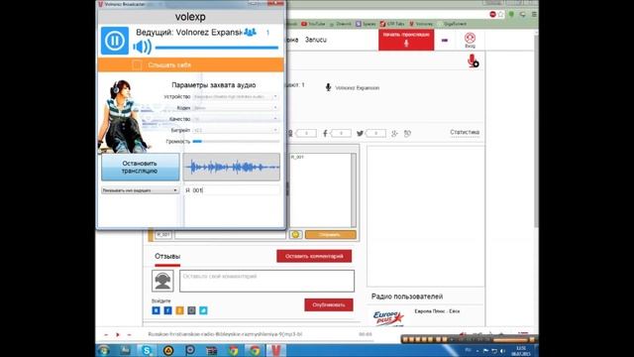Image resolution: width=634 pixels, height=357 pixels.
Task: Open the Volnorez bookmark in browser bar
Action: (421, 24)
